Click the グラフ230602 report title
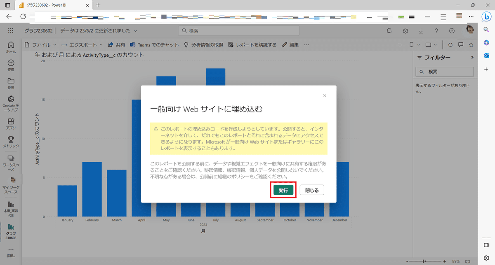Screen dimensions: 495x265 pyautogui.click(x=38, y=31)
